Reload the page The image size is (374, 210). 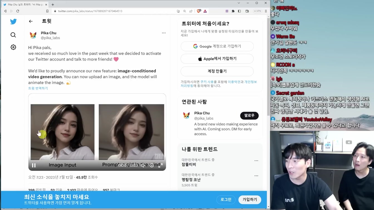pos(18,11)
